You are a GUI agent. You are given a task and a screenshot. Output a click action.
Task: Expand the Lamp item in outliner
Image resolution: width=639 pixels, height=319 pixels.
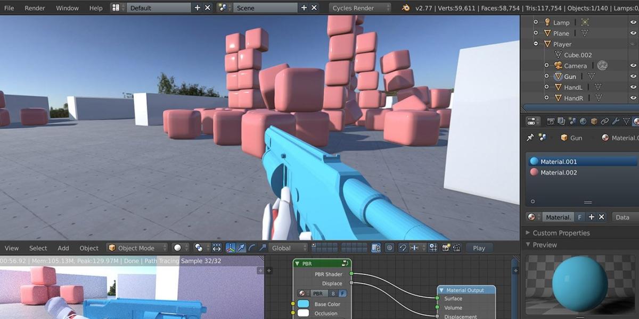click(x=537, y=22)
